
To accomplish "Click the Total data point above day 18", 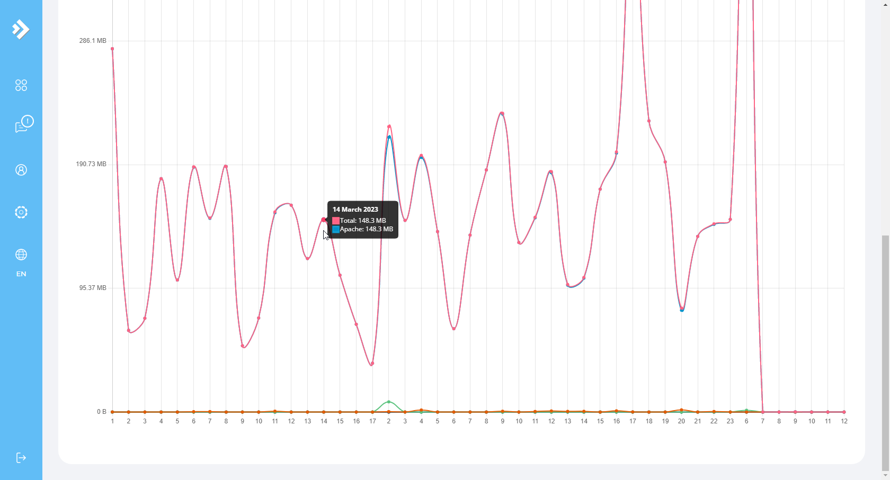I will [649, 121].
